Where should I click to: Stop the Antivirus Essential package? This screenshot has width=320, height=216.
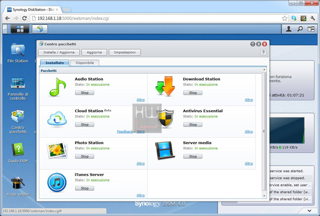click(193, 125)
